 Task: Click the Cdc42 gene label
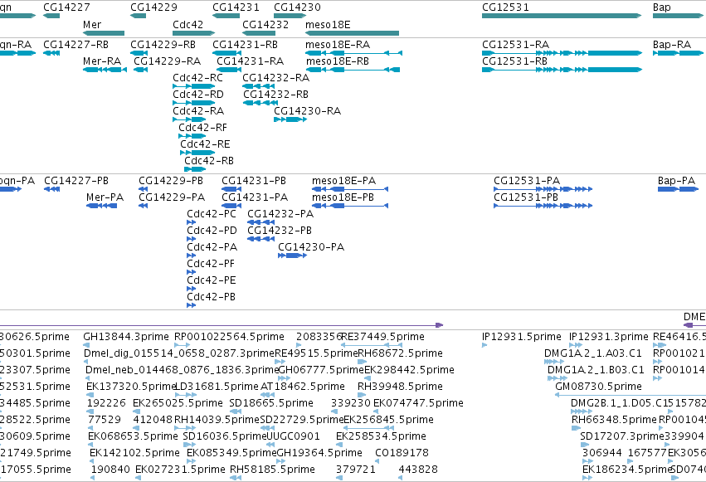click(187, 24)
